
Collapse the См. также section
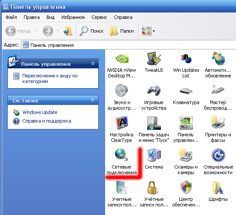point(92,100)
